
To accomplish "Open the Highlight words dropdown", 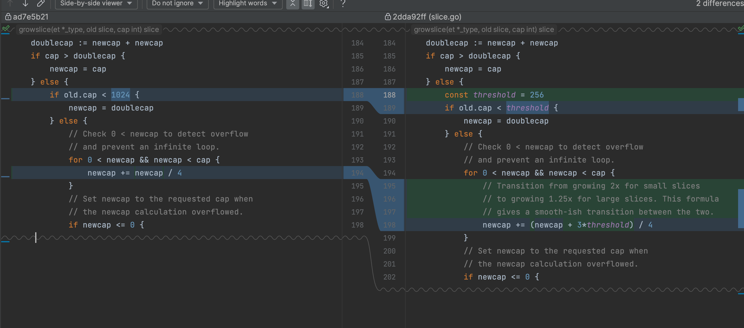I will tap(248, 4).
